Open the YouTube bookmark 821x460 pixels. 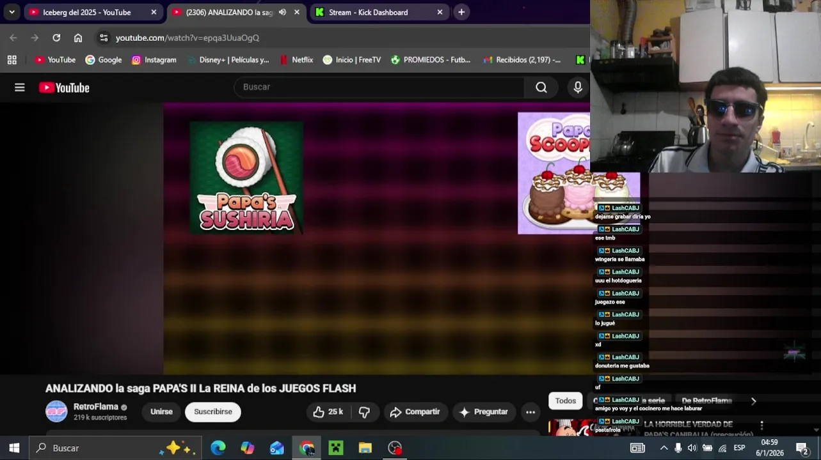[55, 59]
